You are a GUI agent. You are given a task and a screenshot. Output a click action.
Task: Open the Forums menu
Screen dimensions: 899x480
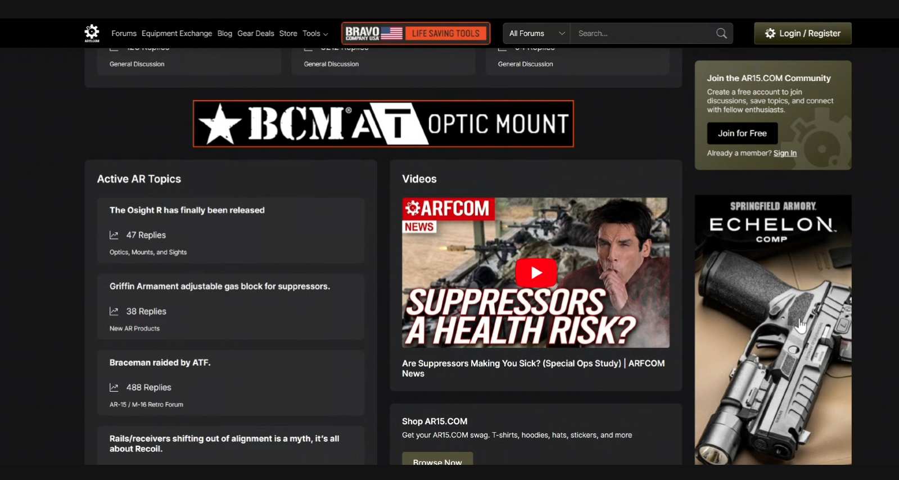124,33
